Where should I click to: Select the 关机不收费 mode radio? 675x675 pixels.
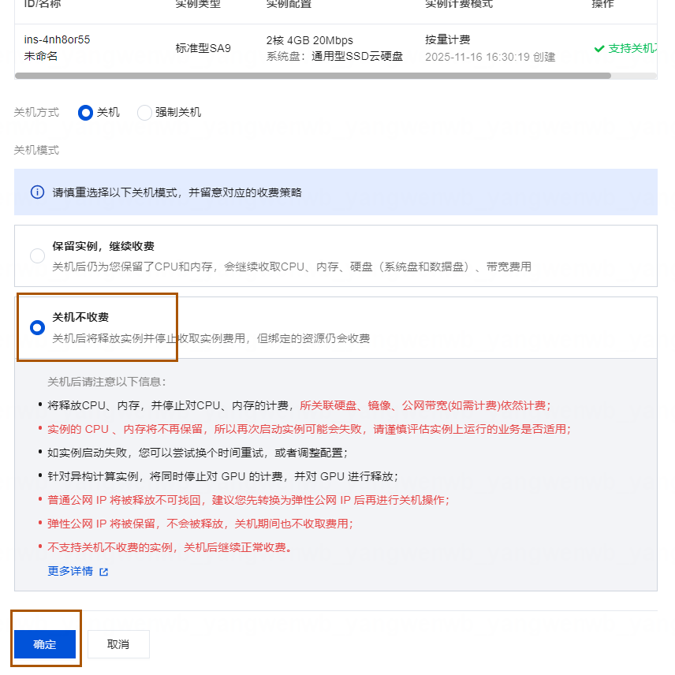[37, 327]
